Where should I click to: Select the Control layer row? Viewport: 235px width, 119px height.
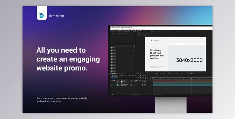[131, 82]
